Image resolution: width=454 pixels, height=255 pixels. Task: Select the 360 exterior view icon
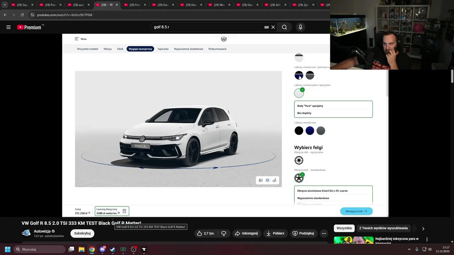pos(268,180)
